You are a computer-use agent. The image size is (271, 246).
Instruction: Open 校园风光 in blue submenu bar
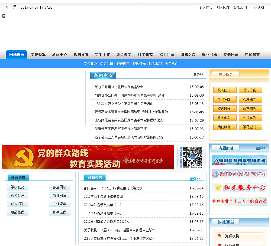click(x=139, y=64)
